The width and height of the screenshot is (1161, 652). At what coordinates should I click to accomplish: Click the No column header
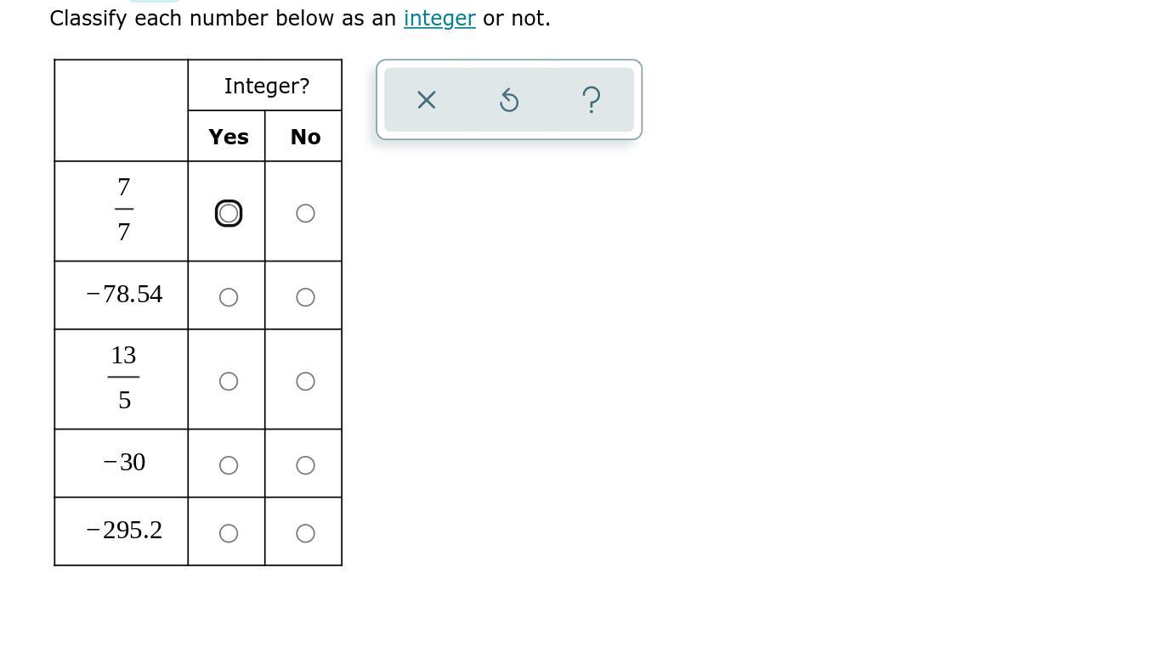(x=305, y=137)
